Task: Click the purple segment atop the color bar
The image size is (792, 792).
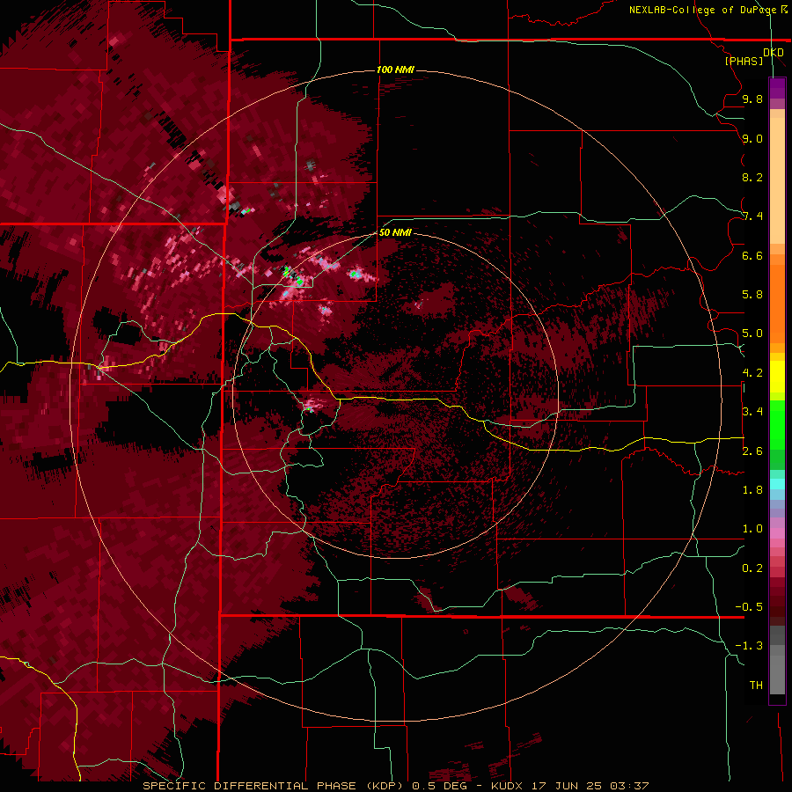Action: (x=777, y=89)
